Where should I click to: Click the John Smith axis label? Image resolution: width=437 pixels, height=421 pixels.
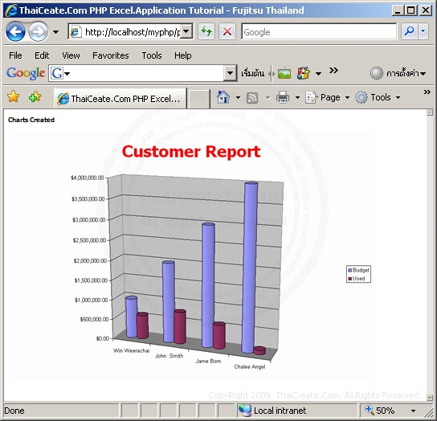pyautogui.click(x=169, y=356)
